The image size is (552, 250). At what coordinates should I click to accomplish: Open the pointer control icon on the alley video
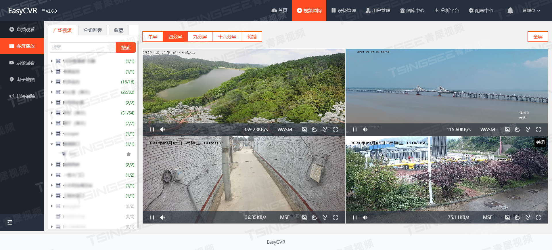[x=325, y=217]
